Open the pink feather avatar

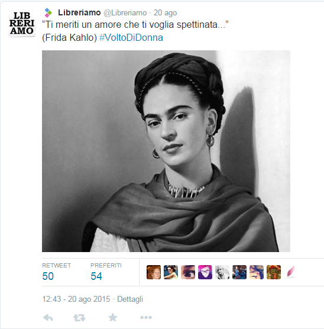(x=291, y=272)
